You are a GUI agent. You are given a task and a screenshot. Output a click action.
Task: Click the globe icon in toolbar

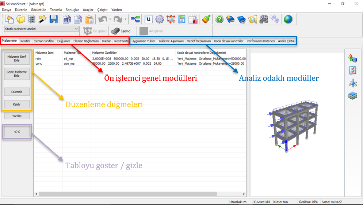(x=288, y=19)
